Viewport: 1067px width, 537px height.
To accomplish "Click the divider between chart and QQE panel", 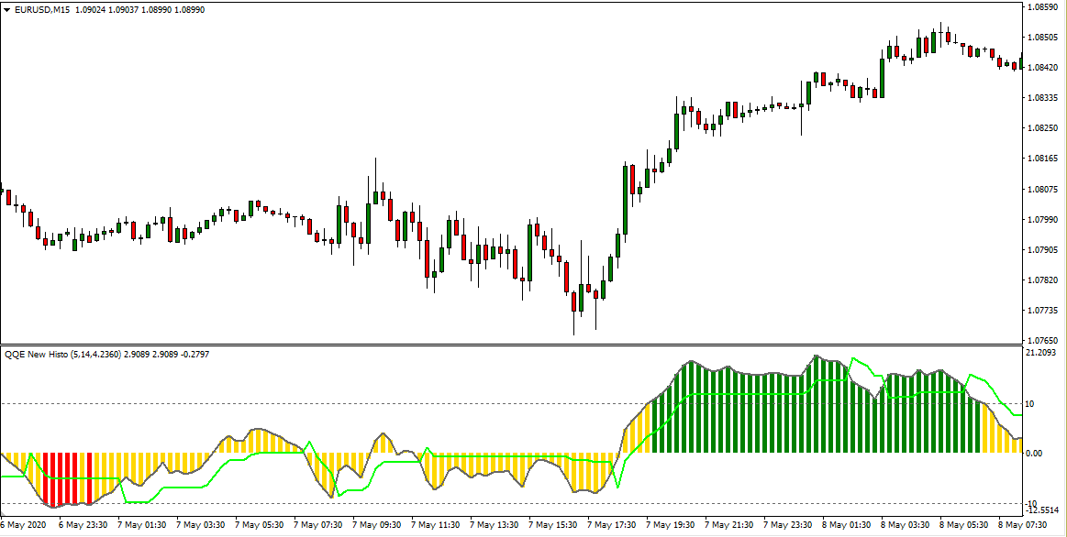I will pos(514,345).
